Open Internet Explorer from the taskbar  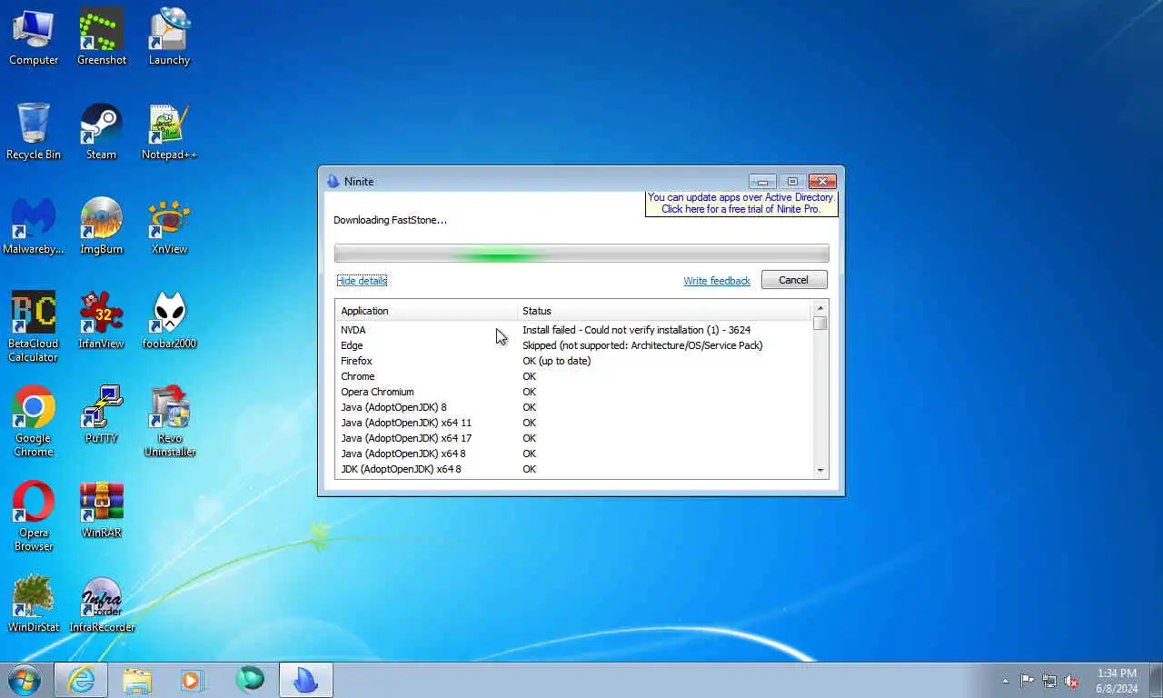point(81,680)
